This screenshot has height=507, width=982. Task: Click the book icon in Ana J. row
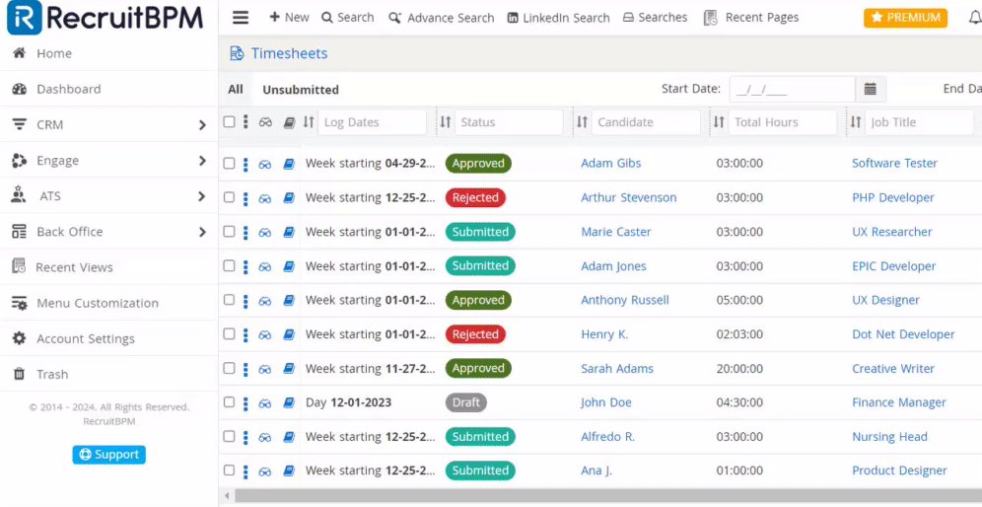pyautogui.click(x=289, y=471)
